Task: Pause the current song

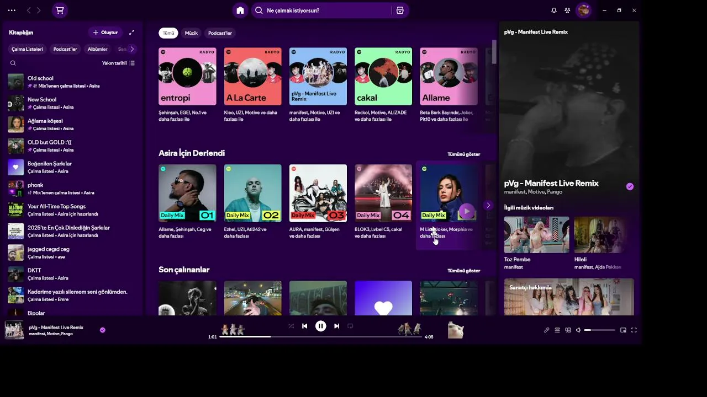Action: coord(320,326)
